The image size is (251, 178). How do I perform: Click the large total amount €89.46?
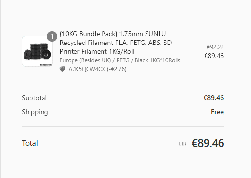208,143
